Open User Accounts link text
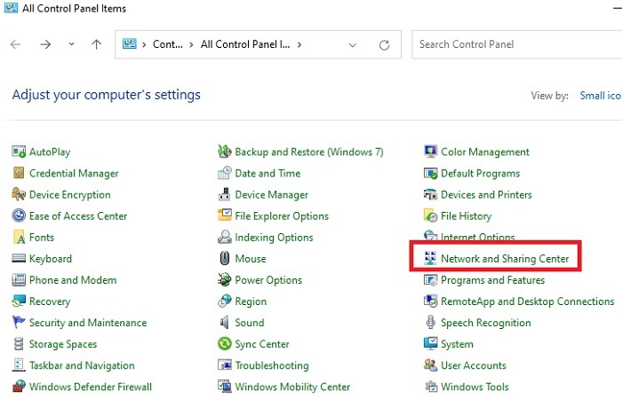622x399 pixels. pyautogui.click(x=474, y=365)
